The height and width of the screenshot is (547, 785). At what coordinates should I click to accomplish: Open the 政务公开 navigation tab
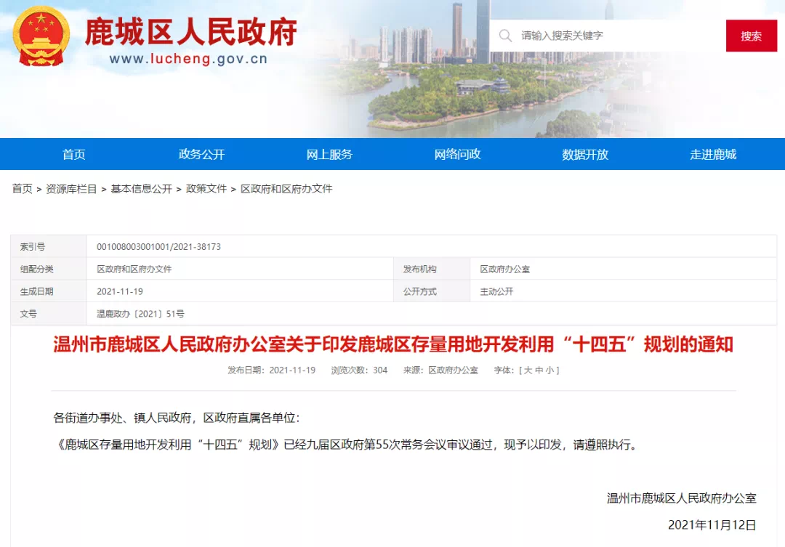pos(201,154)
